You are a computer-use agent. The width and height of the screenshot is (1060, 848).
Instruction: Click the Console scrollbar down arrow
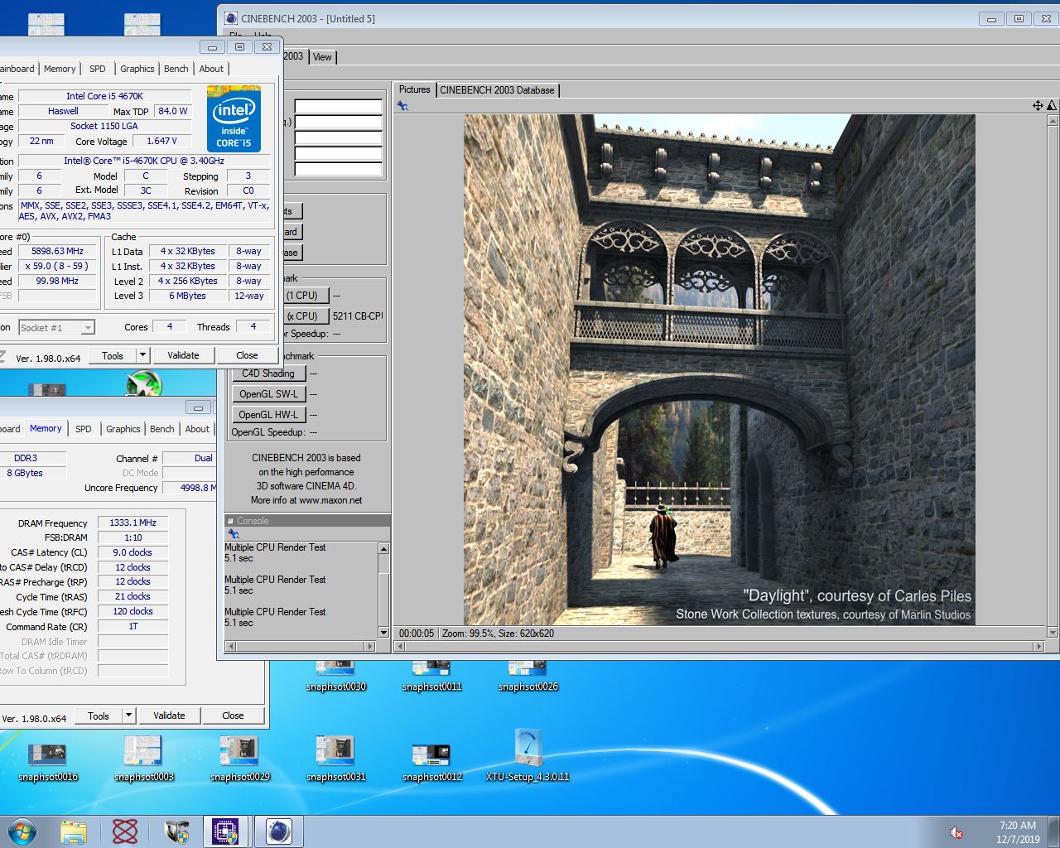coord(383,633)
